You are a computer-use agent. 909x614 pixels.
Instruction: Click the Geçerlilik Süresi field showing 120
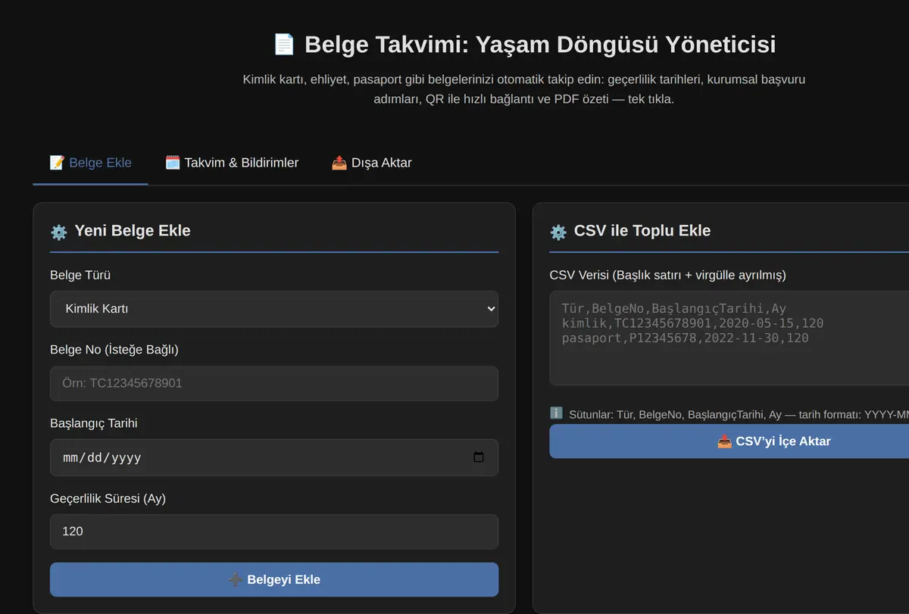[x=274, y=531]
